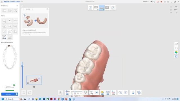Click the blue highlighted icon on right sidebar

176,57
